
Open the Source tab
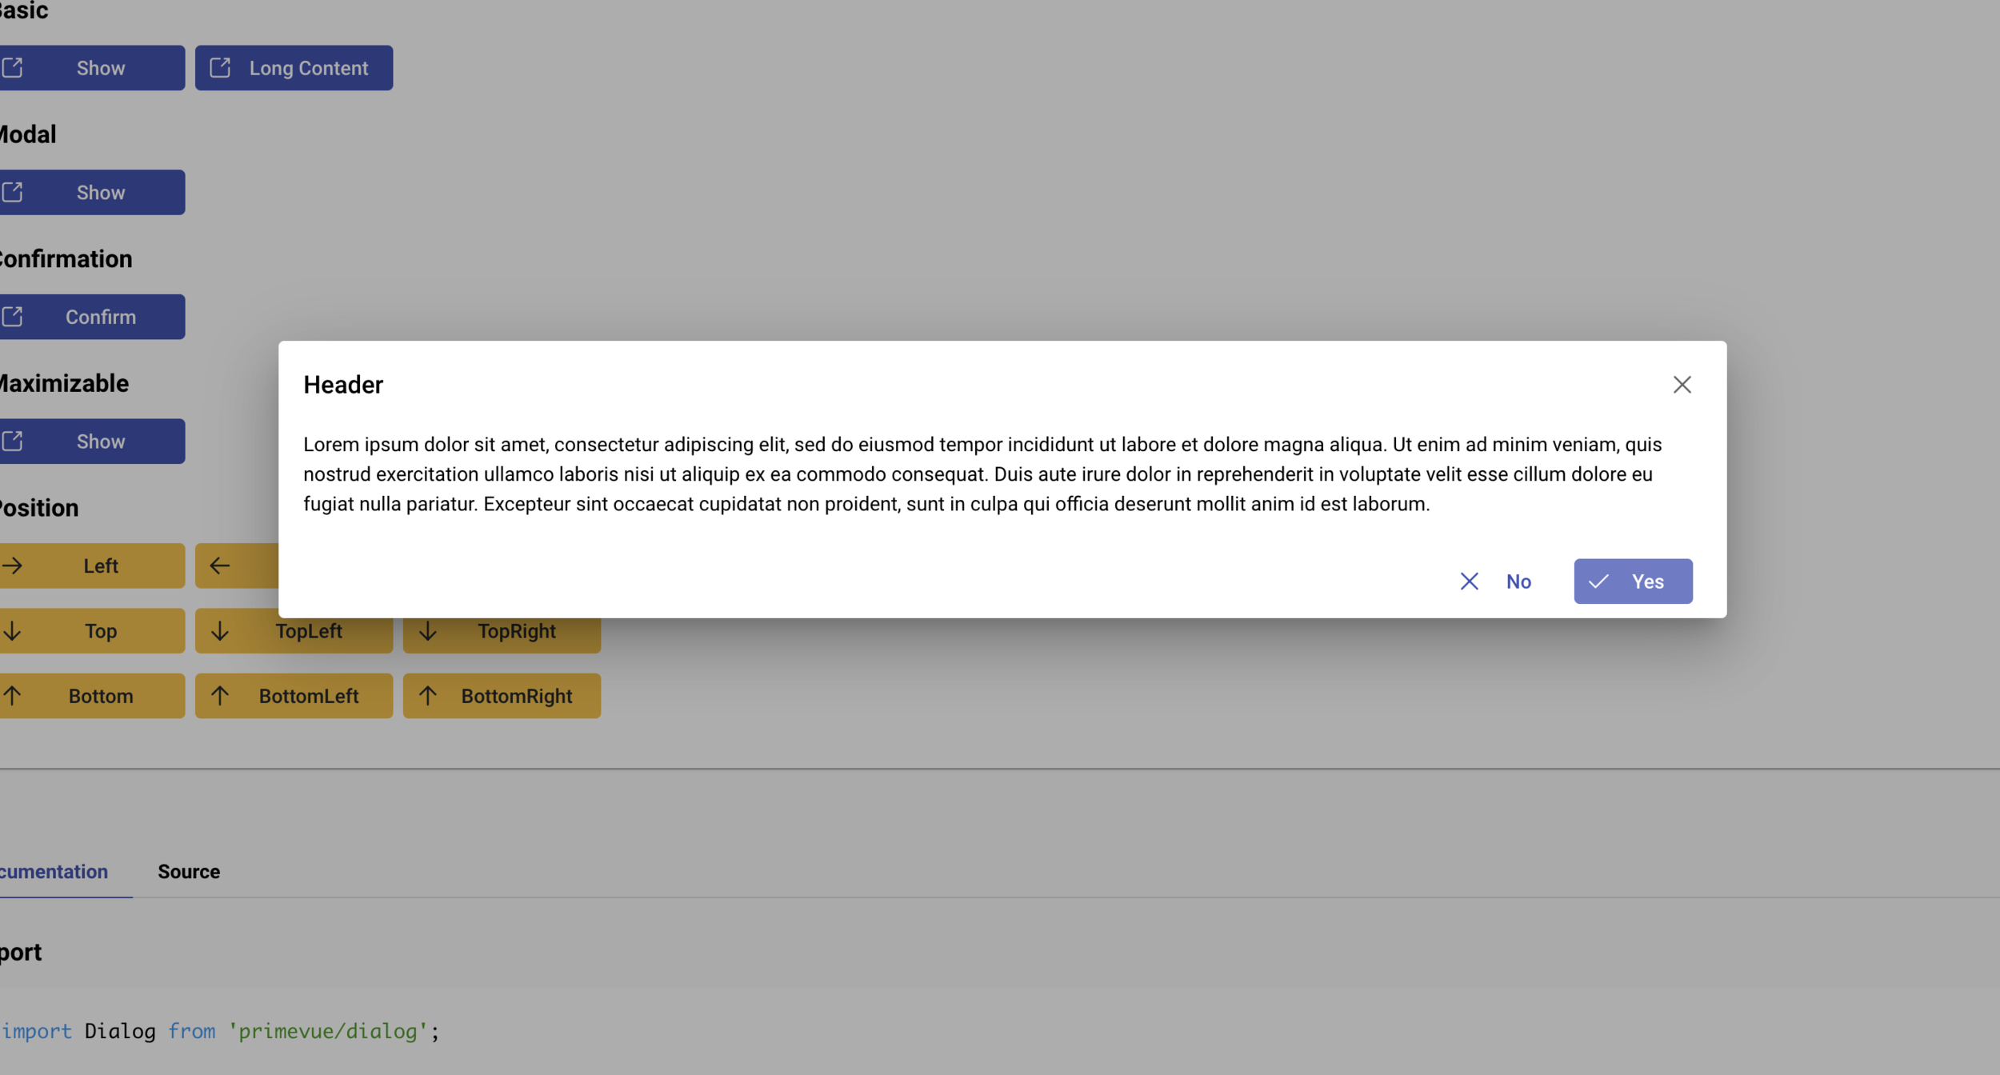click(x=189, y=872)
